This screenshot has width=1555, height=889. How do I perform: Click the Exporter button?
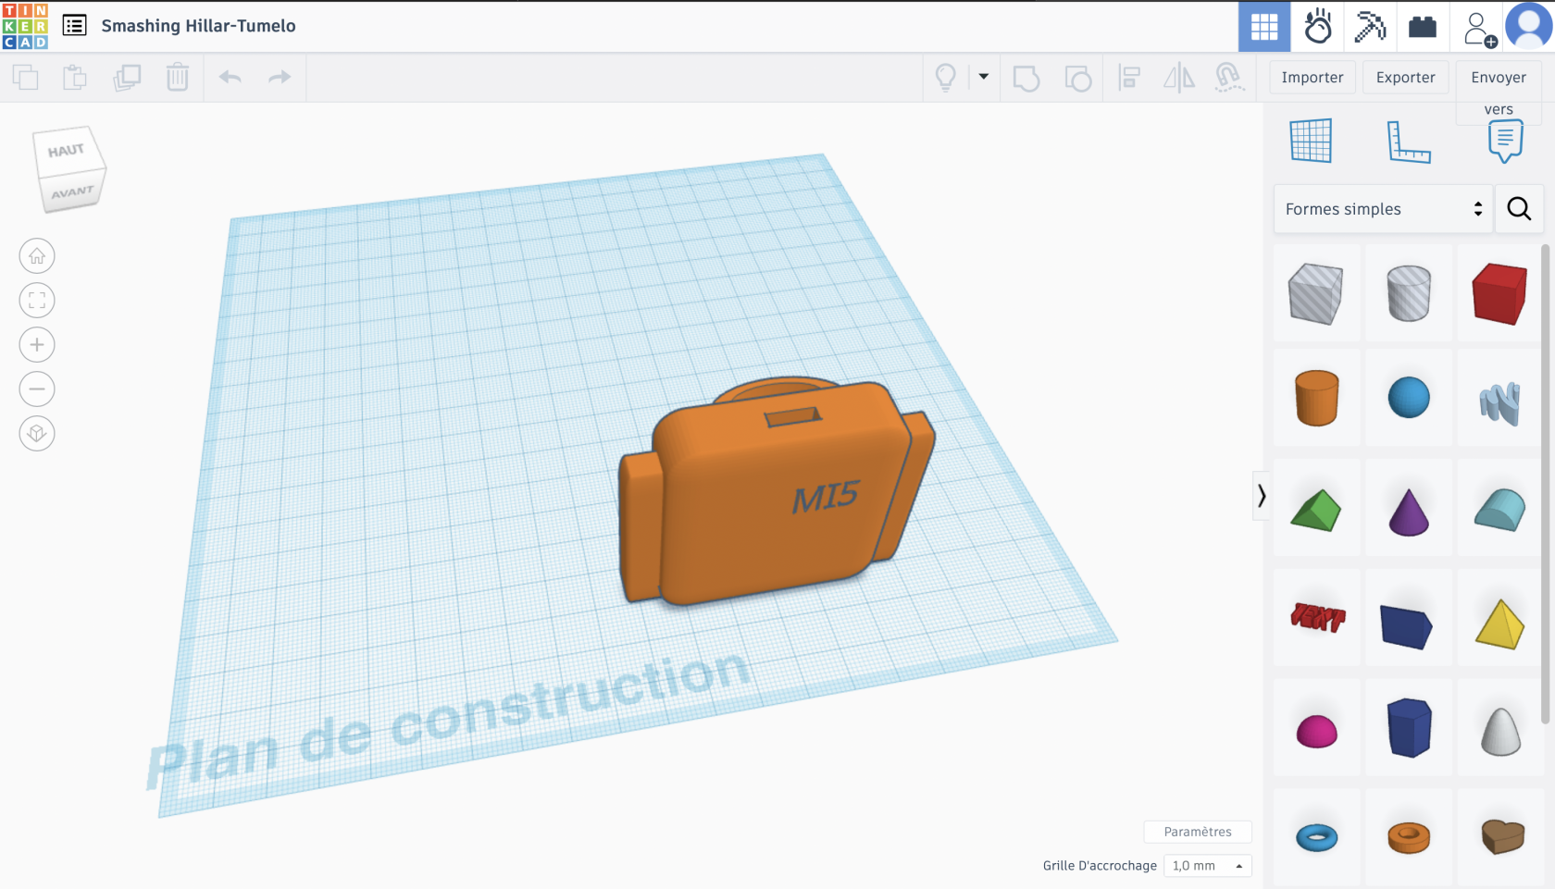click(x=1406, y=78)
